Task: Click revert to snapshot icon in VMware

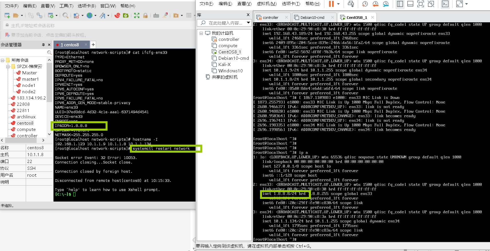Action: [x=375, y=4]
